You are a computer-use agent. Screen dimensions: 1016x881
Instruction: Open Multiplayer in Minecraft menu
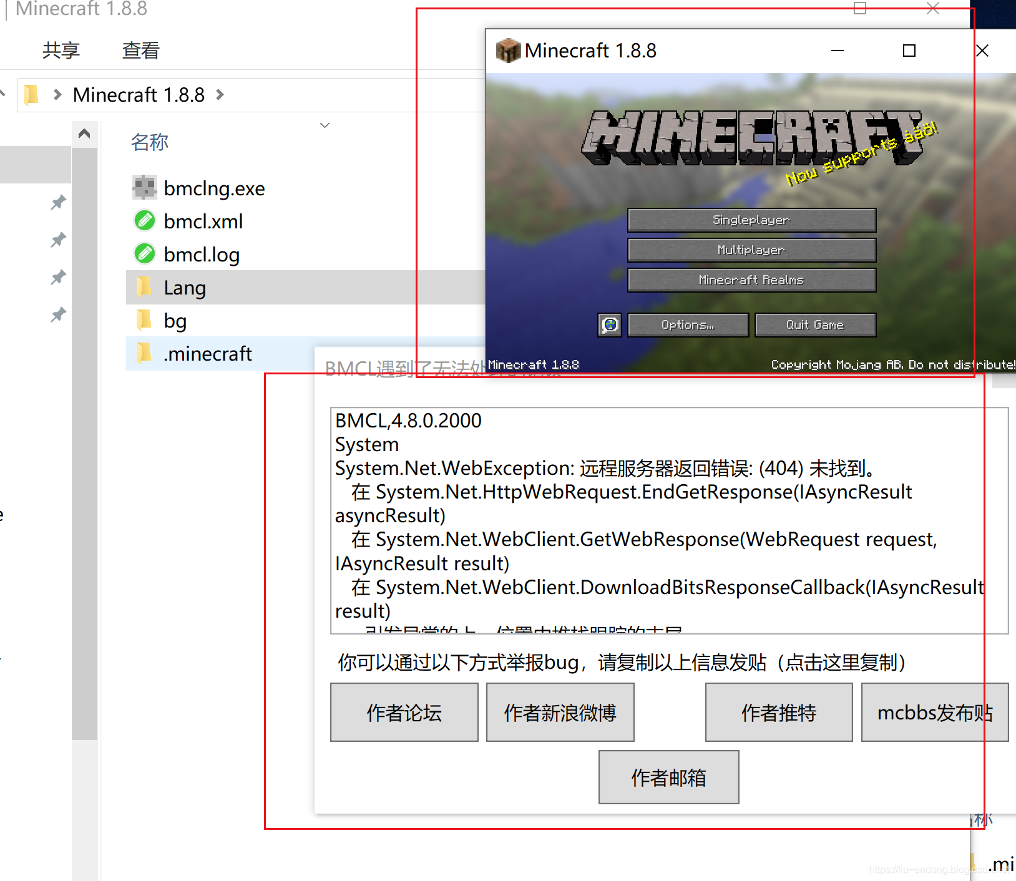tap(752, 250)
